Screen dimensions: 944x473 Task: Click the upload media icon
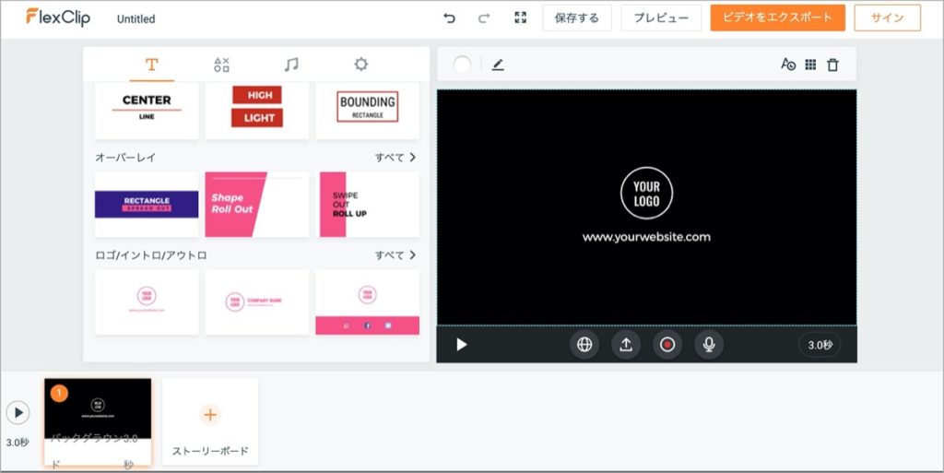[626, 344]
